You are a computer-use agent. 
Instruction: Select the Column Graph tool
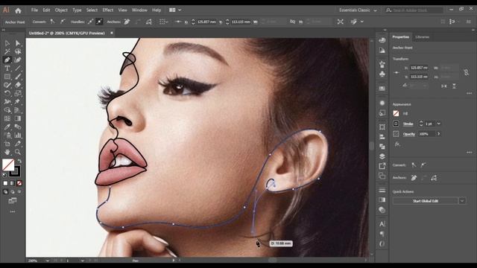click(18, 135)
